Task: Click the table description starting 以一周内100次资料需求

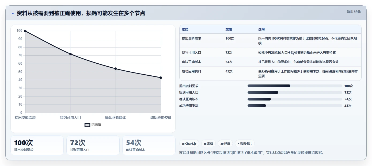Action: click(x=308, y=41)
